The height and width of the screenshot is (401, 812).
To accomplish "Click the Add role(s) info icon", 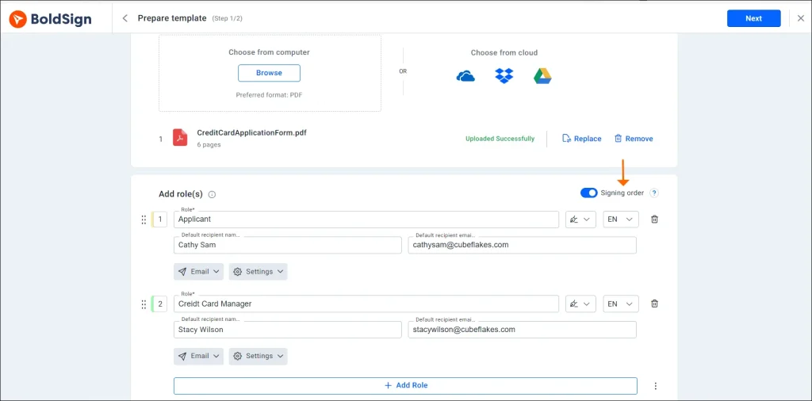I will tap(212, 194).
